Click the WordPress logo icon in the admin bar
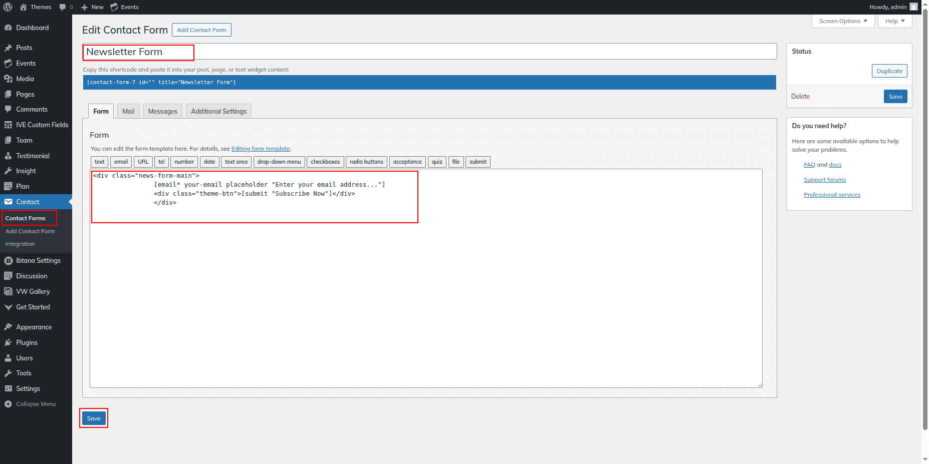Screen dimensions: 929x464 (8, 7)
